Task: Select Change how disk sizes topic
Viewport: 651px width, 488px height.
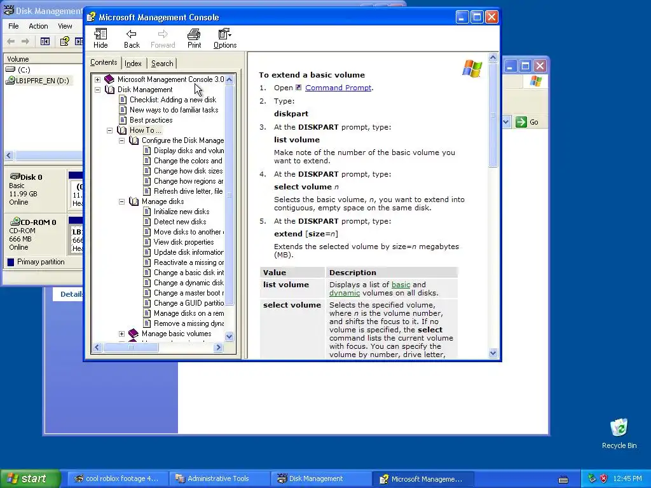Action: coord(188,171)
